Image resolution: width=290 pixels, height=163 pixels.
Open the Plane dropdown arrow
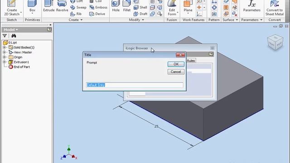coord(188,14)
